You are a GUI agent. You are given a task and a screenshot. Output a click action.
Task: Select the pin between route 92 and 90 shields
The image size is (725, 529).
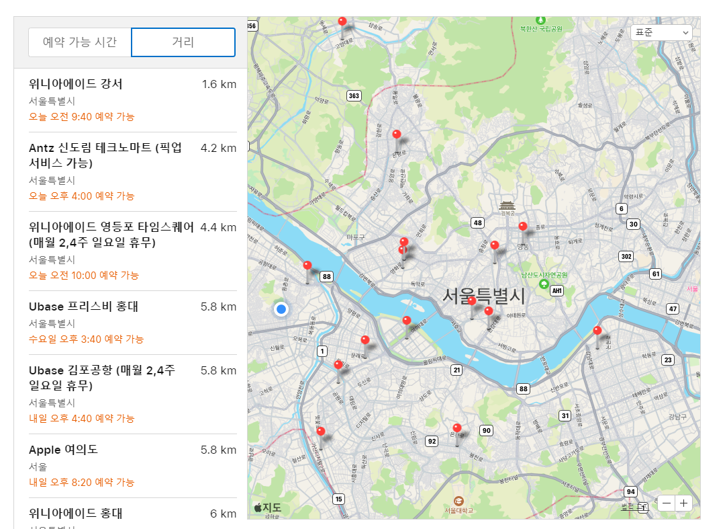(457, 428)
